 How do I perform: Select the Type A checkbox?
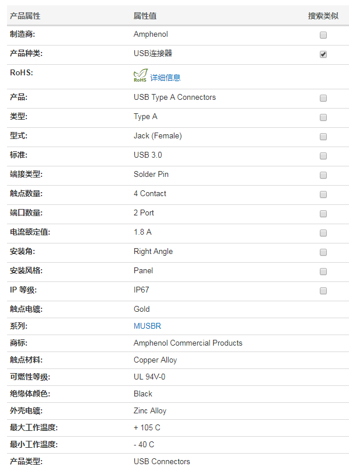click(x=323, y=117)
